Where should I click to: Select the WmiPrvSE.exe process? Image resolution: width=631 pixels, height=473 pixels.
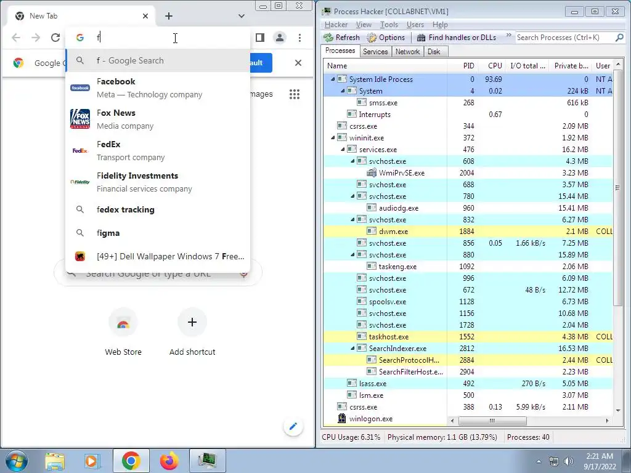pyautogui.click(x=468, y=172)
